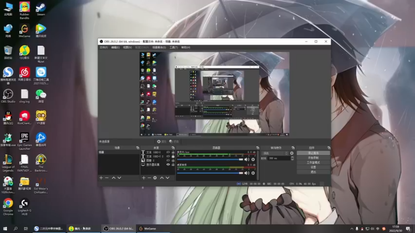Click the 工作室模式 button in Controls
This screenshot has width=415, height=233.
point(313,163)
